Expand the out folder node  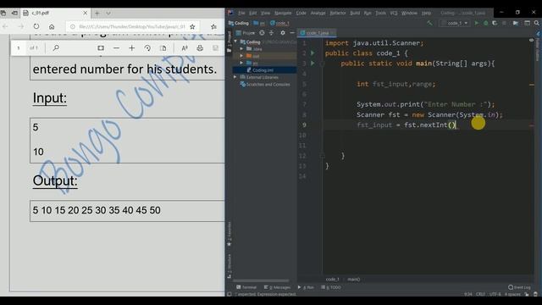click(x=241, y=56)
